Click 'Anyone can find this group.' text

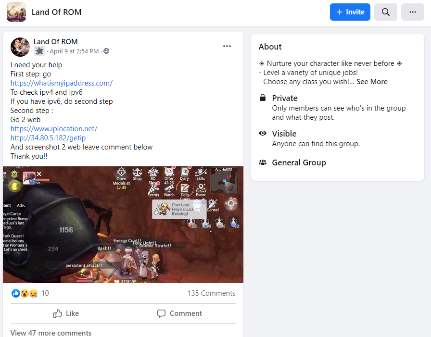(316, 144)
